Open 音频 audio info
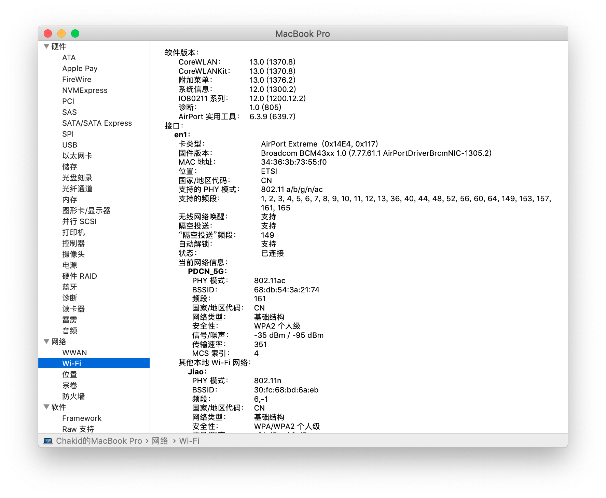 tap(70, 331)
